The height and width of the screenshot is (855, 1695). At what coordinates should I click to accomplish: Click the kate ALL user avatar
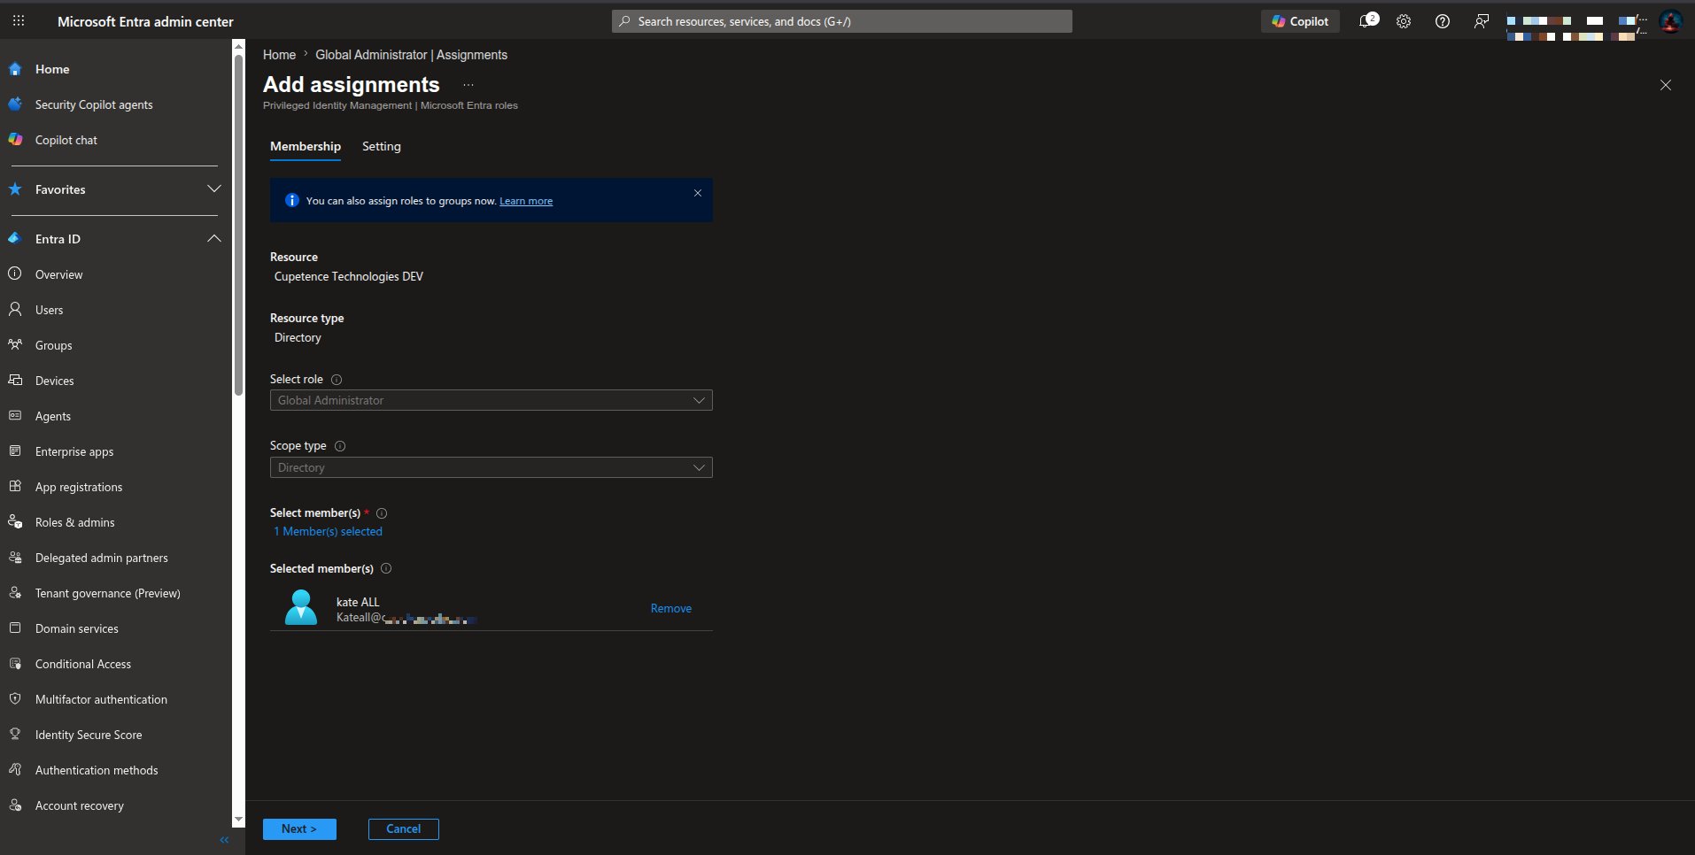click(301, 607)
